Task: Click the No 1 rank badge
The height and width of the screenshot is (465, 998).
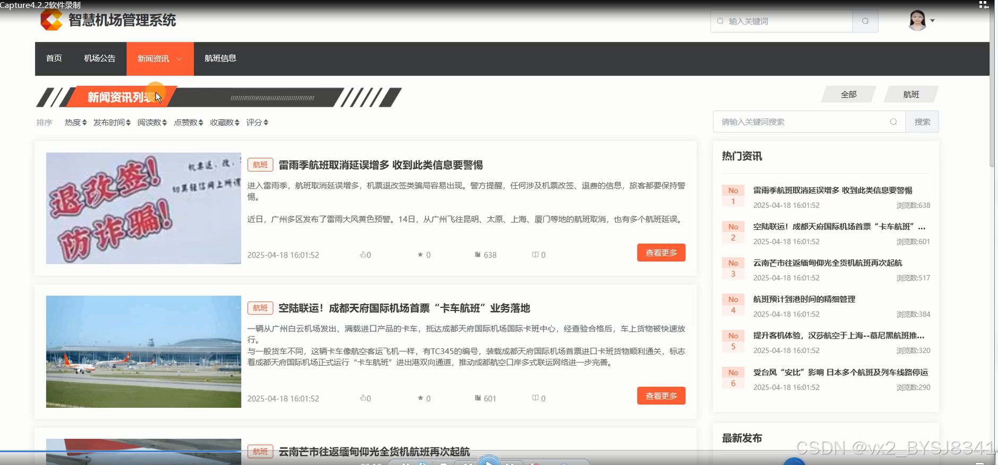Action: coord(733,196)
